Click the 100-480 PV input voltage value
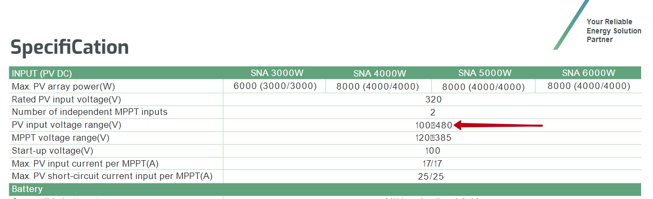This screenshot has width=653, height=199. point(430,125)
